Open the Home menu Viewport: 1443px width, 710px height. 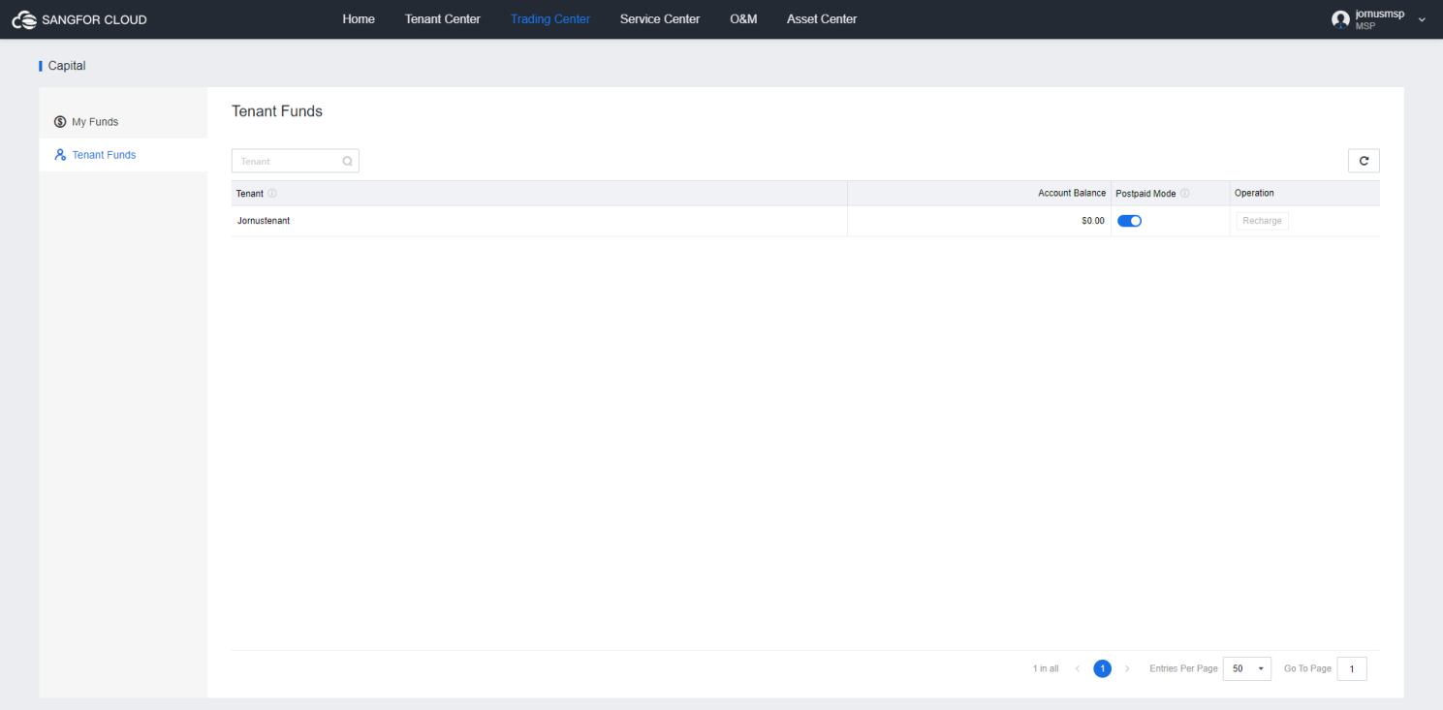[x=359, y=19]
